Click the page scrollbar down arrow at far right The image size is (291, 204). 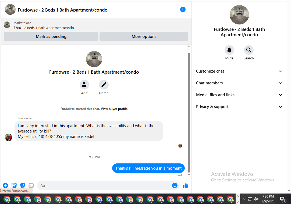tap(289, 191)
